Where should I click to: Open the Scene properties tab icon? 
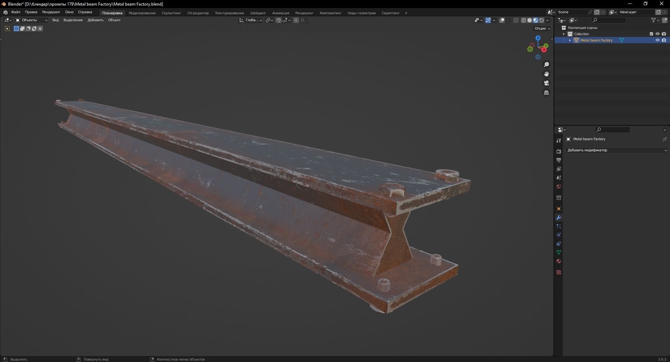pyautogui.click(x=559, y=178)
